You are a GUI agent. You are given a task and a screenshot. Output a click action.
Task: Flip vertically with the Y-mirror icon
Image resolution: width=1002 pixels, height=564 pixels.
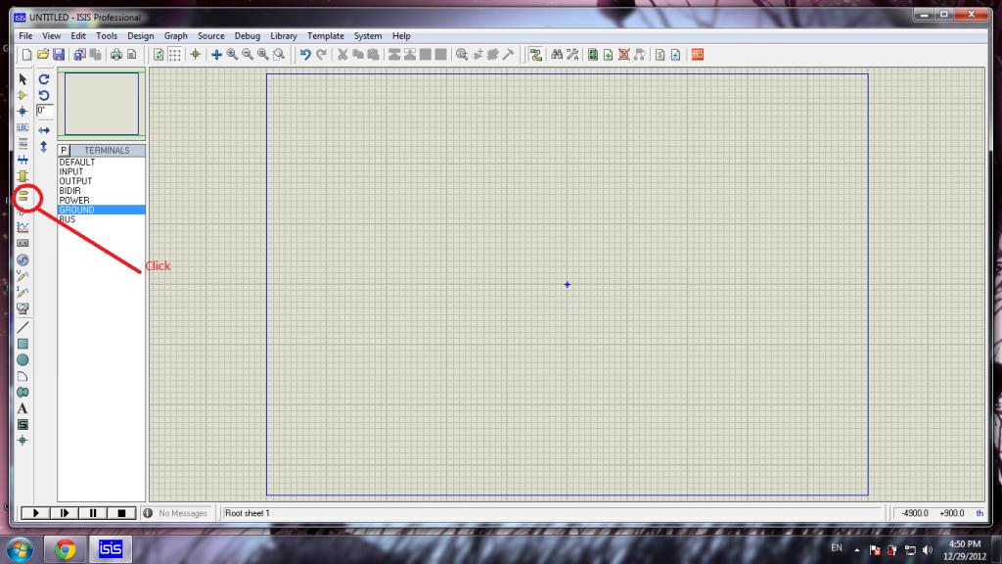point(44,147)
